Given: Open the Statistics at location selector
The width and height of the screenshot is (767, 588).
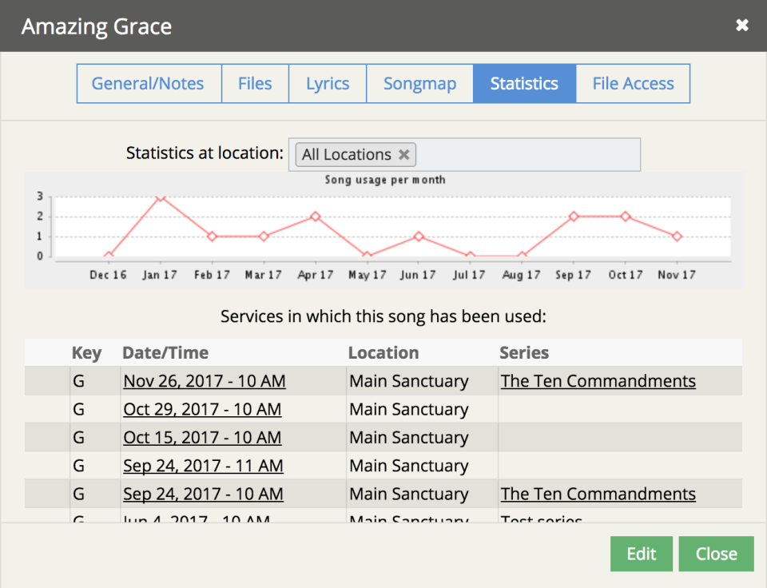Looking at the screenshot, I should (x=519, y=154).
